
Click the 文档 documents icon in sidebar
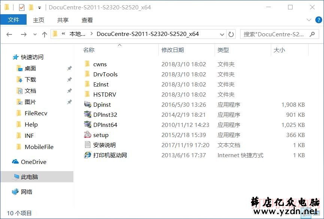click(19, 91)
